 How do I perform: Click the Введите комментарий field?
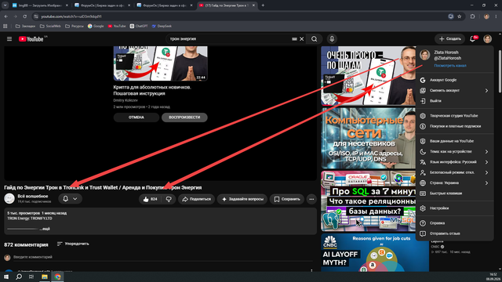(x=163, y=257)
